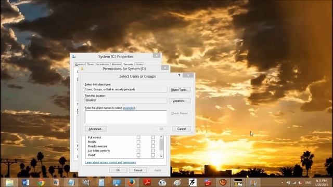The height and width of the screenshot is (187, 333).
Task: Click the Check Names button
Action: click(x=180, y=113)
